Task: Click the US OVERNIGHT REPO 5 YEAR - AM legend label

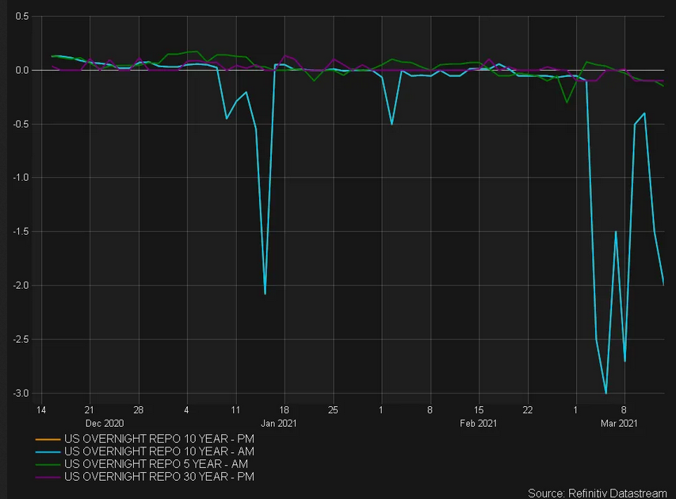Action: click(x=156, y=464)
